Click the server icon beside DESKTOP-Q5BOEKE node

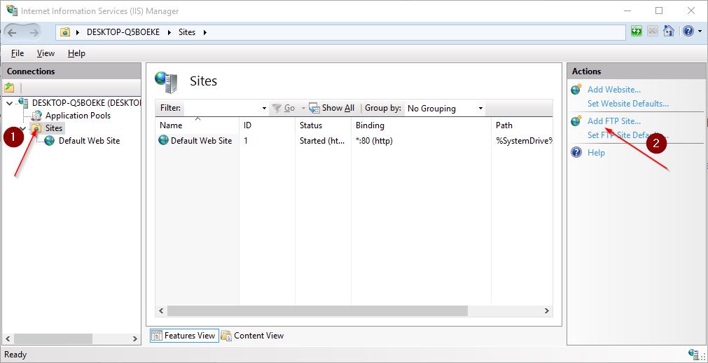click(x=24, y=102)
